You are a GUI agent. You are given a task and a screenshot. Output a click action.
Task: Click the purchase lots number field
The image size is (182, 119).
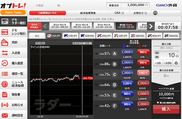(170, 55)
